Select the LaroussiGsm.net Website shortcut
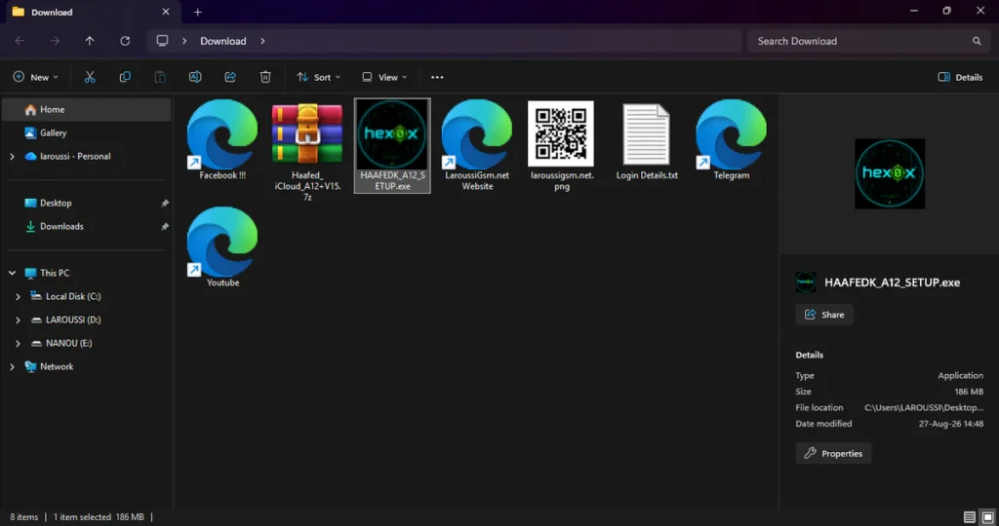Screen dimensions: 999x526 477,146
